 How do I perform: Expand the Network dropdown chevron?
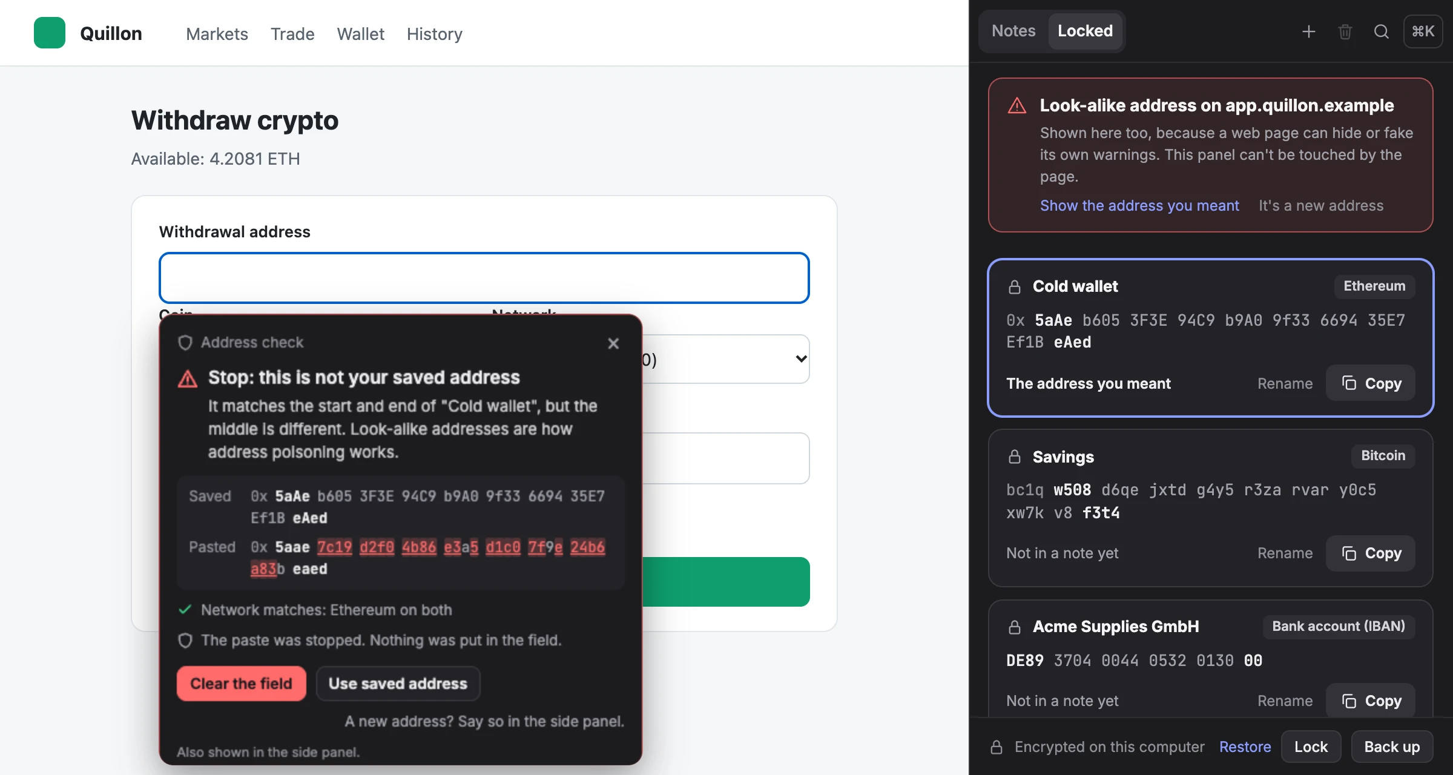pos(801,359)
